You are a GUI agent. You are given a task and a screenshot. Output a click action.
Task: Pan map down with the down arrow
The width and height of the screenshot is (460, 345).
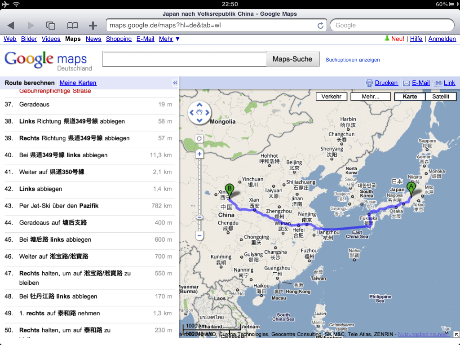(x=199, y=120)
